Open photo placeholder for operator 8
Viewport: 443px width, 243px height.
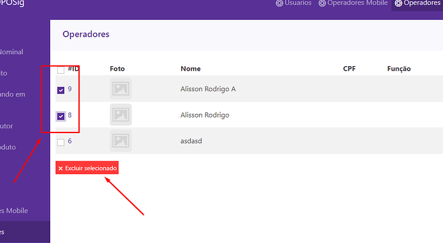pos(121,115)
